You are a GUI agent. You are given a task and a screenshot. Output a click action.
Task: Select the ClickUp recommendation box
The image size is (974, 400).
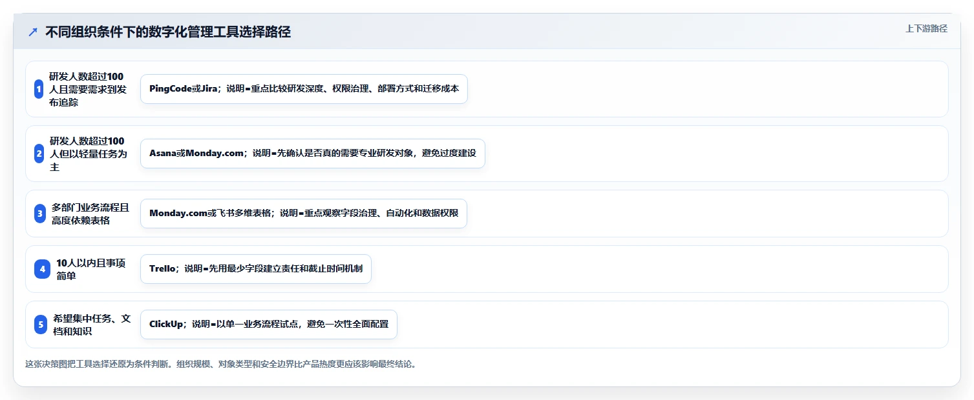[x=269, y=325]
